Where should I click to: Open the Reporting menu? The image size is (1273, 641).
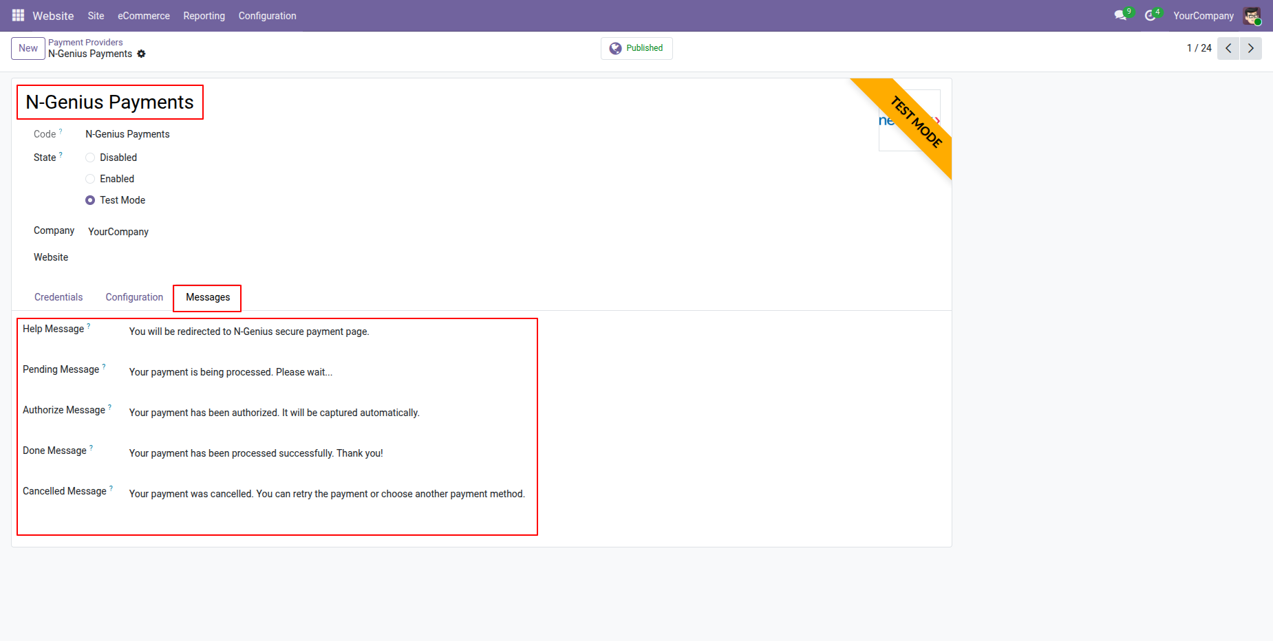204,16
